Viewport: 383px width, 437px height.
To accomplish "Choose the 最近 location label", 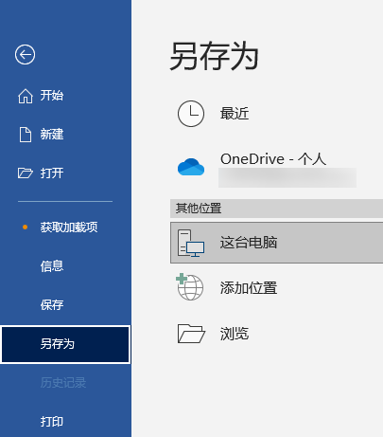I will pos(235,114).
